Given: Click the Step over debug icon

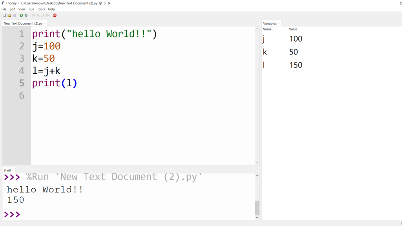Looking at the screenshot, I should coord(33,15).
